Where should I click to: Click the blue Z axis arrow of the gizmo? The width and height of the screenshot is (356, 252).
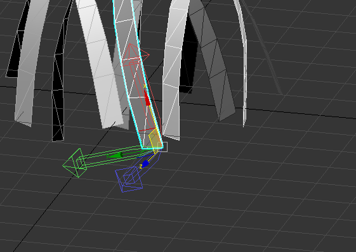(145, 163)
